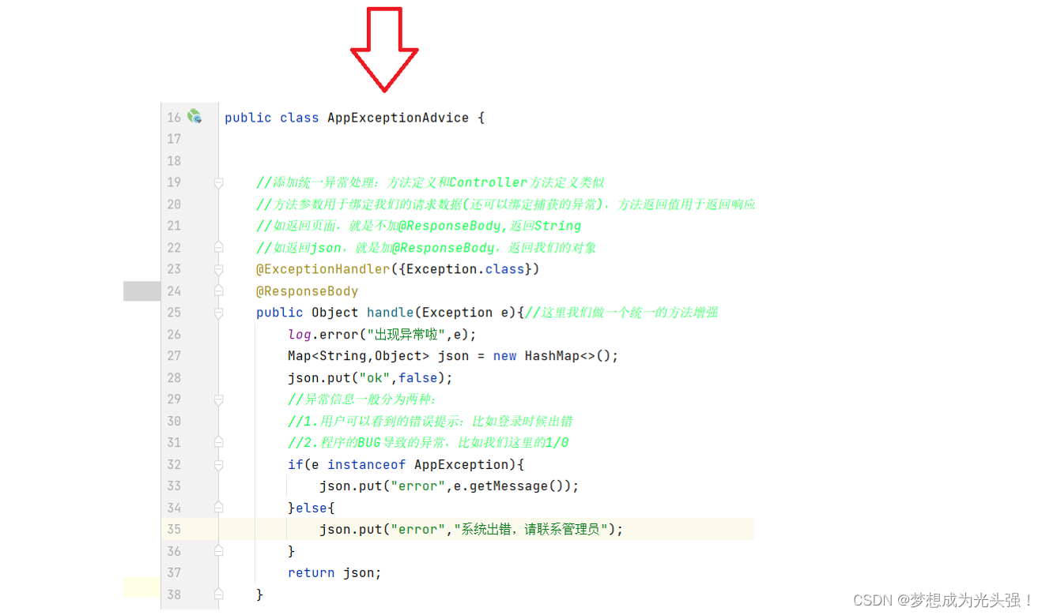Click the 'new' keyword on line 27
This screenshot has height=615, width=1042.
pyautogui.click(x=504, y=356)
